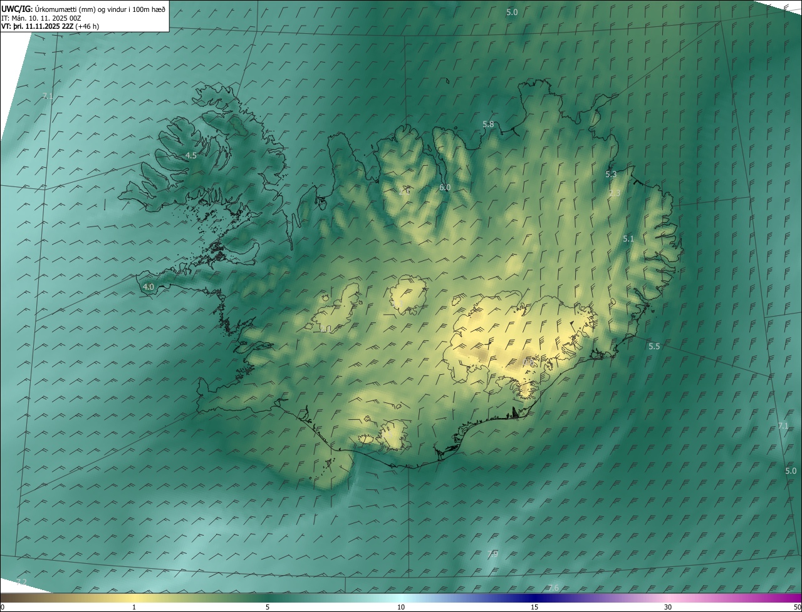Click the colour bar tick label 15
The width and height of the screenshot is (802, 612).
pos(534,607)
